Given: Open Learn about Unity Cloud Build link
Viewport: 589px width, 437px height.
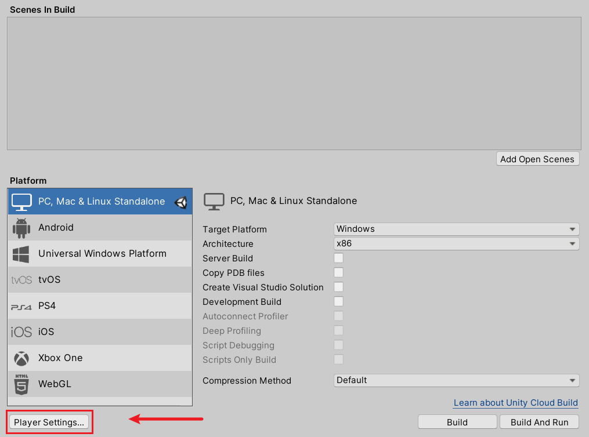Looking at the screenshot, I should (516, 403).
